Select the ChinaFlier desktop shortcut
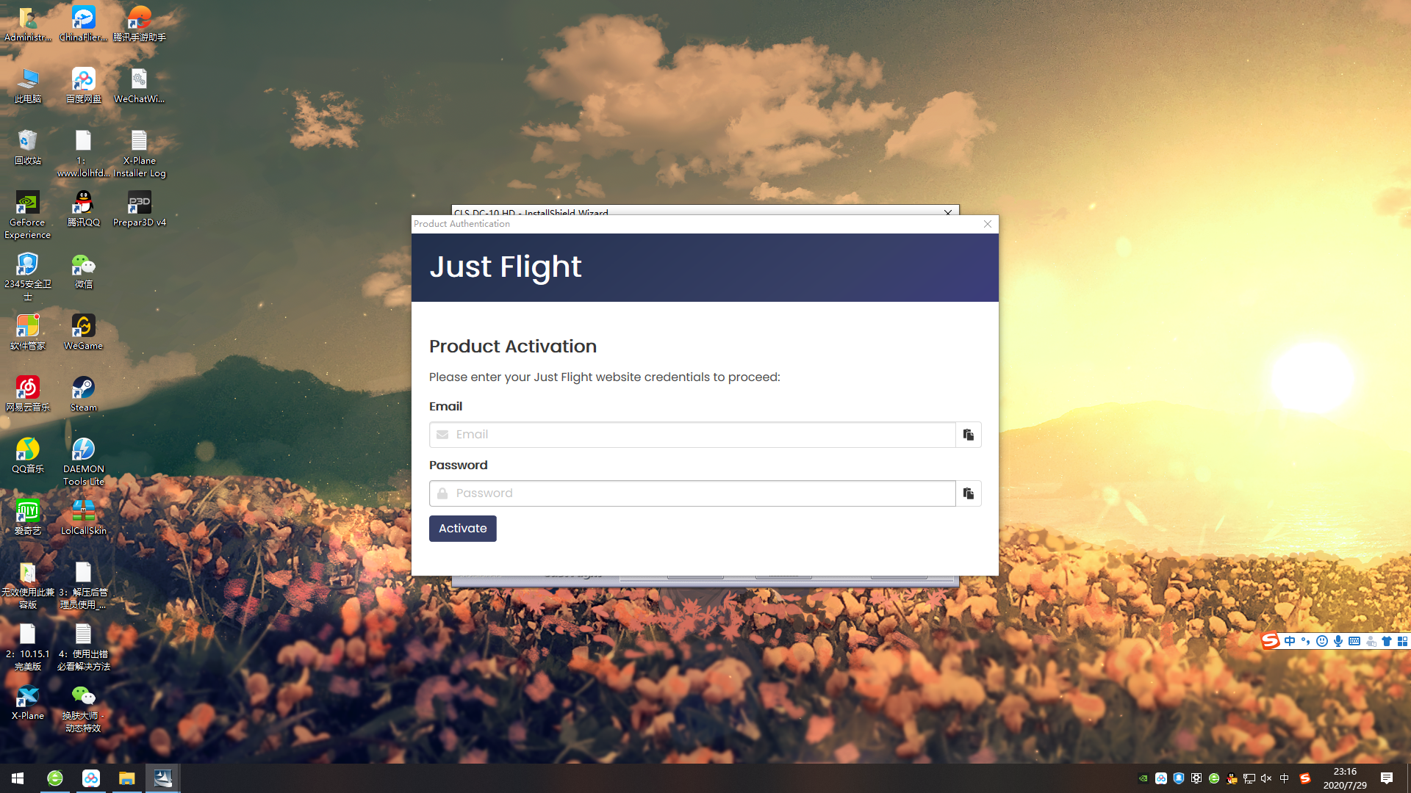1411x793 pixels. coord(84,23)
